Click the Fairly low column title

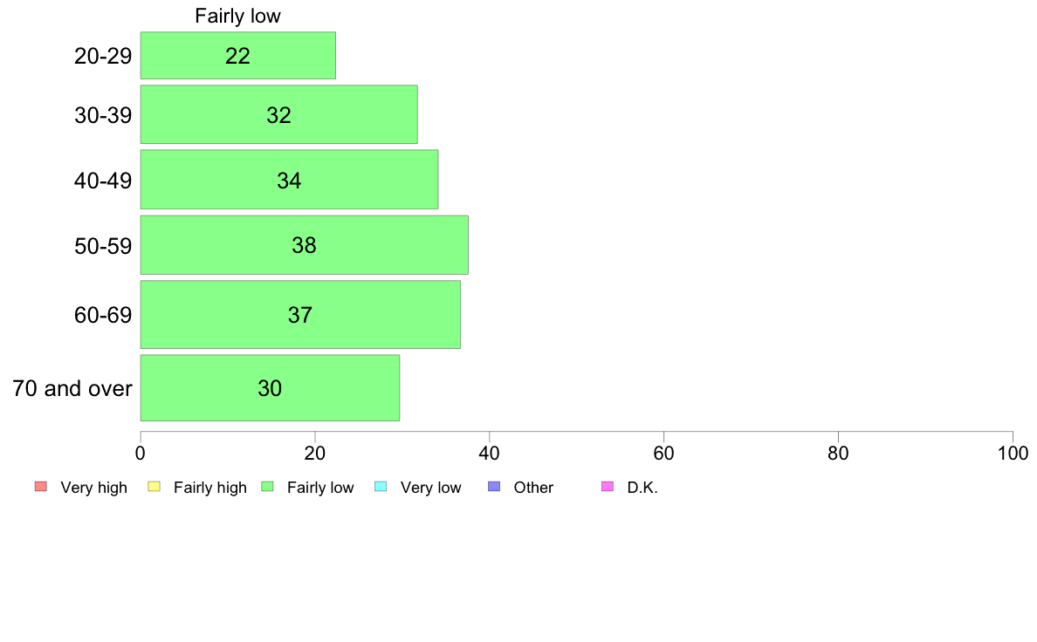click(237, 16)
